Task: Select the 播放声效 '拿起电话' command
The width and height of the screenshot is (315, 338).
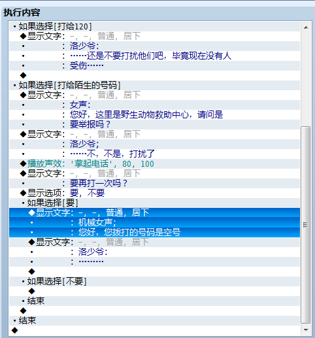Action: tap(154, 163)
